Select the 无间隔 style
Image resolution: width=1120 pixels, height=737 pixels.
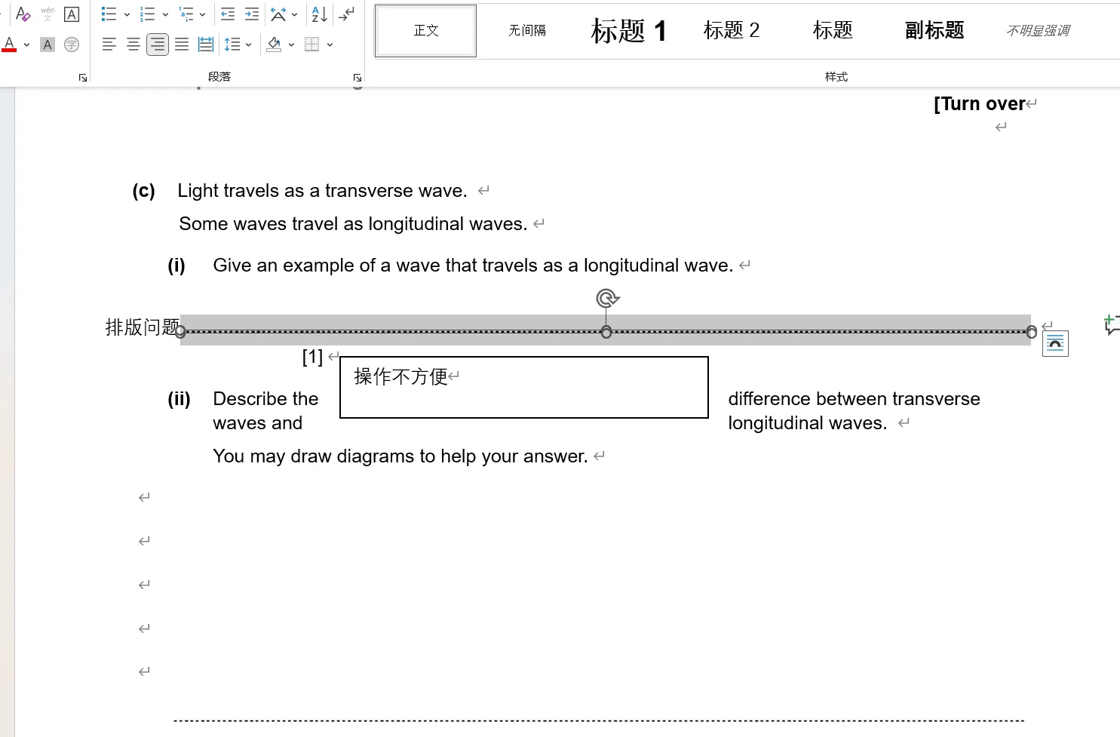tap(526, 31)
